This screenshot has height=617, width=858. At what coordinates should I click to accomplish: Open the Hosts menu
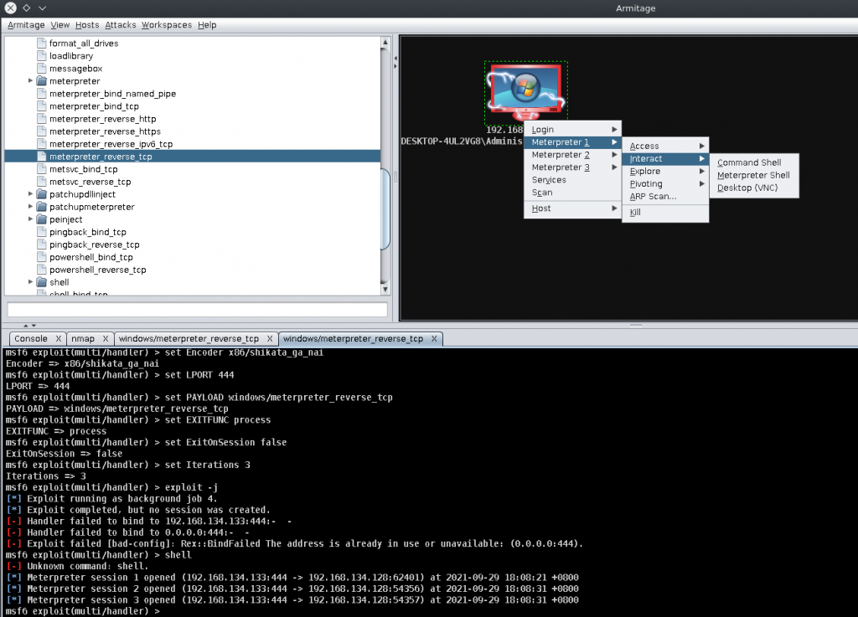(x=87, y=24)
